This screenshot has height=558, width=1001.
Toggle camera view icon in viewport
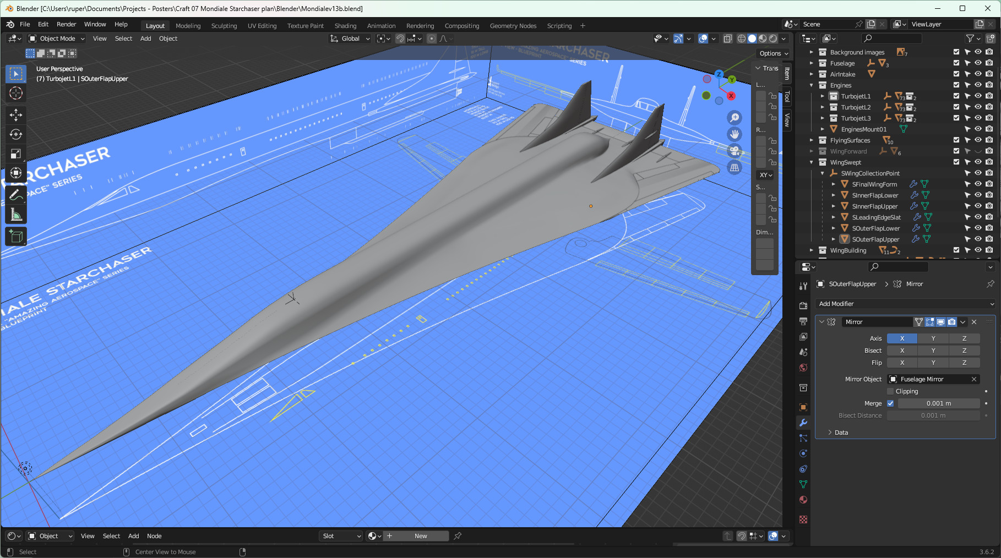pos(735,151)
